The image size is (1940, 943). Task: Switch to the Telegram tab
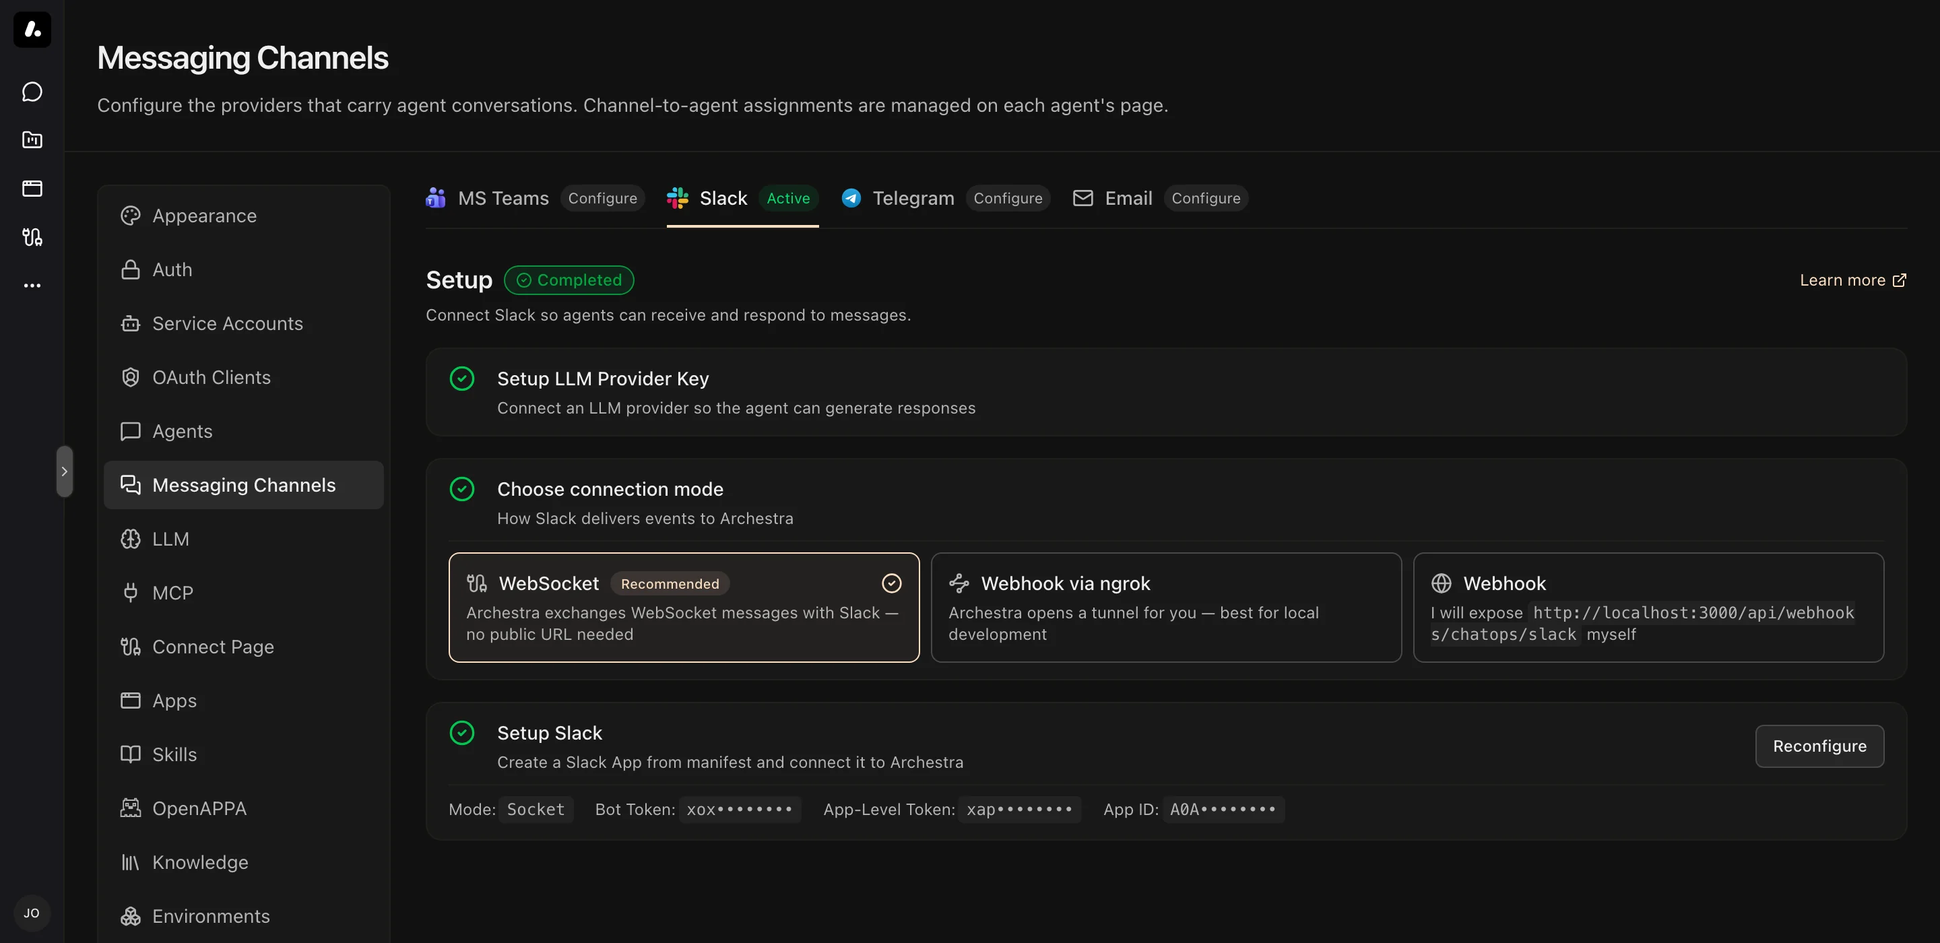click(x=945, y=198)
